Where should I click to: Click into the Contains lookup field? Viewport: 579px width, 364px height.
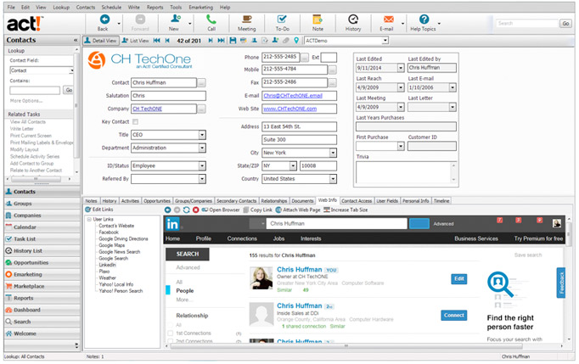click(35, 91)
